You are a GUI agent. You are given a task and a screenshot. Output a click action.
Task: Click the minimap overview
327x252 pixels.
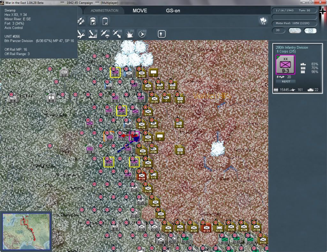[x=26, y=231]
